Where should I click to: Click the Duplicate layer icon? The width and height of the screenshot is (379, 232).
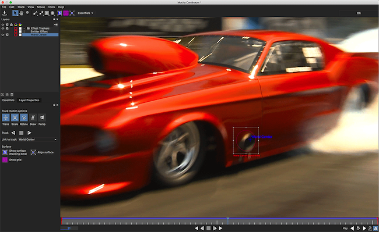7,94
